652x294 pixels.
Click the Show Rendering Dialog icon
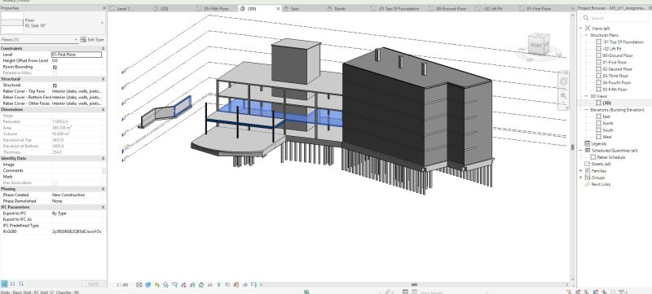point(174,285)
